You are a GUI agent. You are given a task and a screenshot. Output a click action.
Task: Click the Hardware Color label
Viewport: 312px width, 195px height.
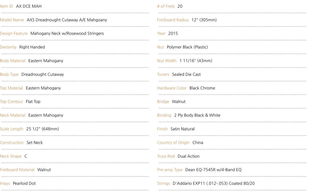172,88
